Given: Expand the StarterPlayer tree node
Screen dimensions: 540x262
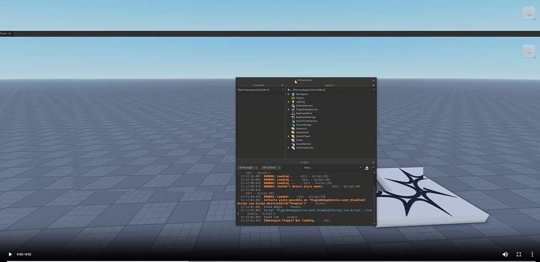Looking at the screenshot, I should tap(288, 136).
